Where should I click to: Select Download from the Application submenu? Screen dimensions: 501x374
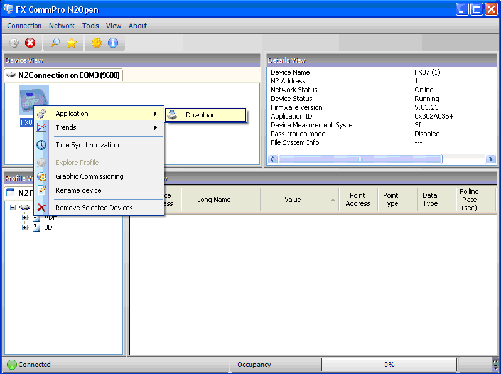pyautogui.click(x=206, y=115)
